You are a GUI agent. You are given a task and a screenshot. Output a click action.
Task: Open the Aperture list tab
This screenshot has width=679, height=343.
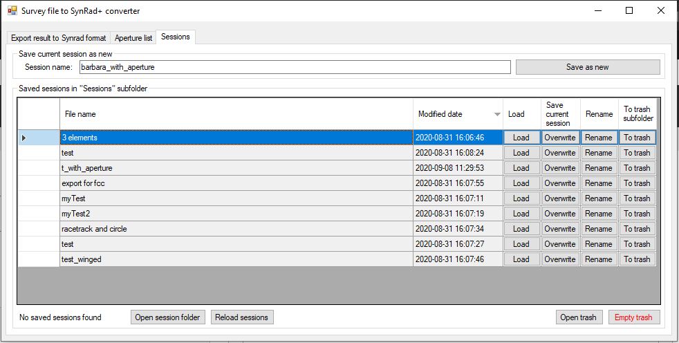(x=133, y=38)
